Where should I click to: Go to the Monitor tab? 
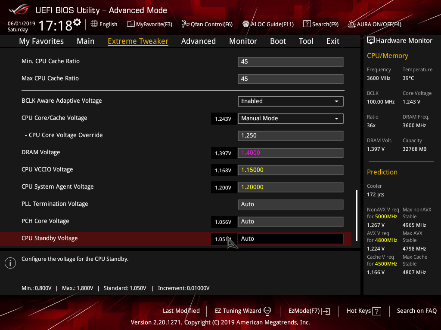243,41
